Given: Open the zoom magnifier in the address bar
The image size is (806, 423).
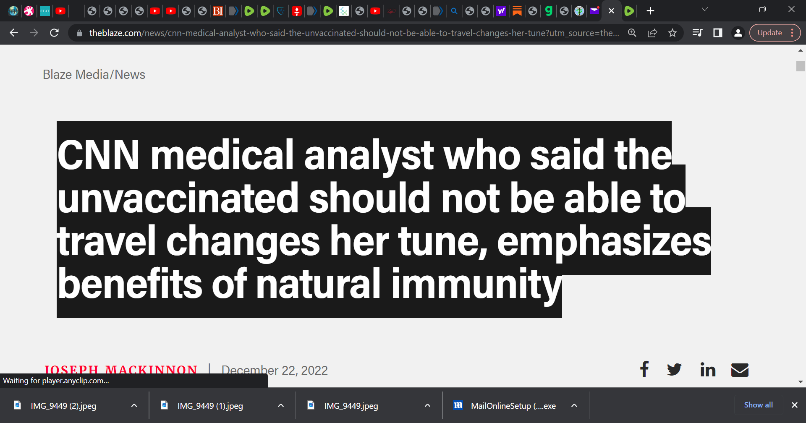Looking at the screenshot, I should point(632,33).
